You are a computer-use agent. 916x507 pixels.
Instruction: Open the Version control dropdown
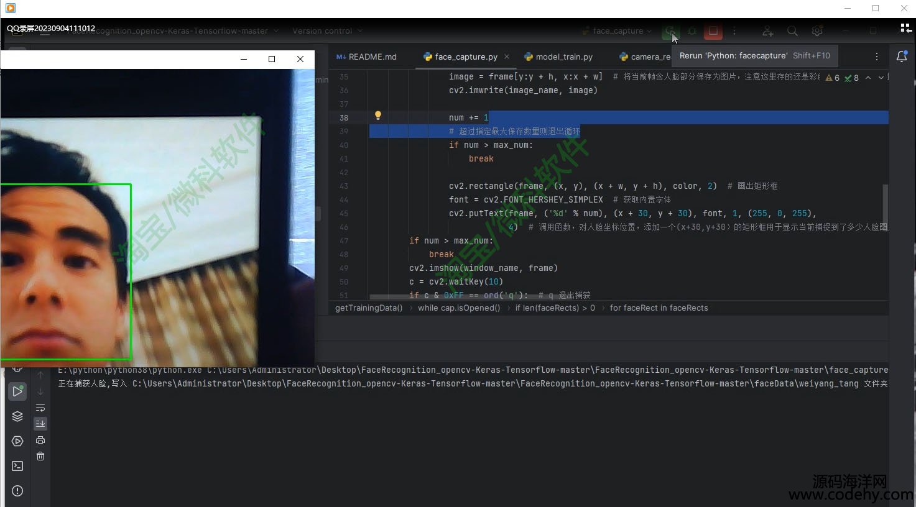(x=327, y=31)
